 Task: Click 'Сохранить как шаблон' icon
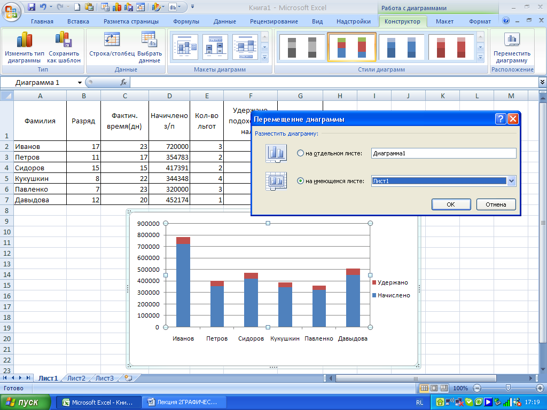pyautogui.click(x=64, y=40)
